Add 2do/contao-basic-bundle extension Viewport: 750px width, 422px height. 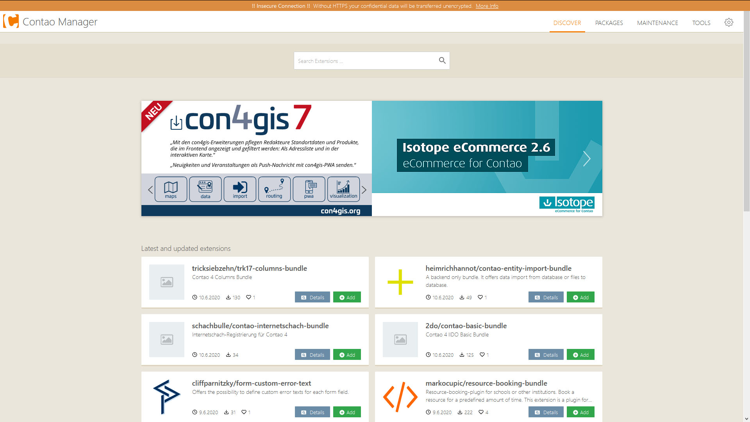point(580,354)
